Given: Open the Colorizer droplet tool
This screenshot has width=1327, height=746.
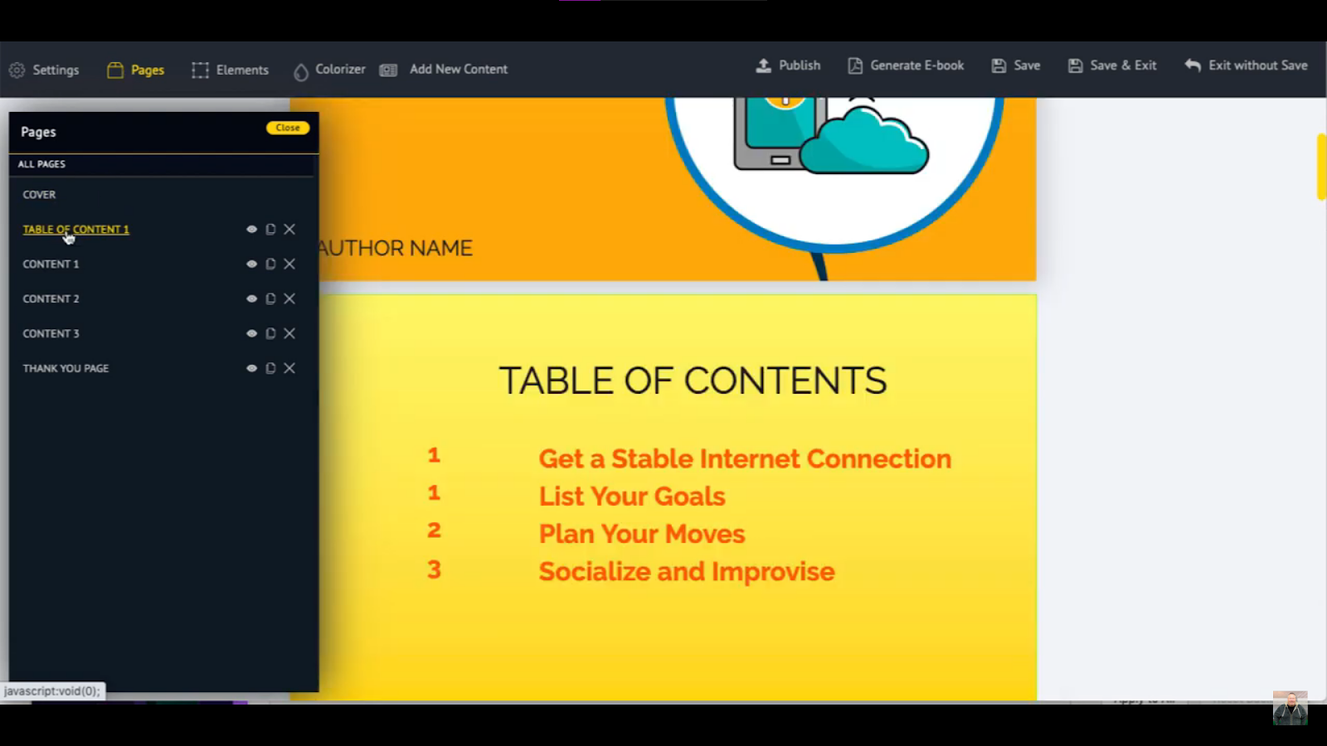Looking at the screenshot, I should click(300, 71).
